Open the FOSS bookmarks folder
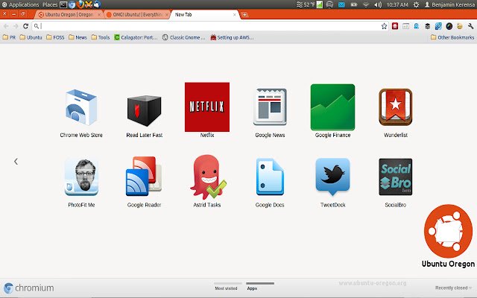 point(55,37)
